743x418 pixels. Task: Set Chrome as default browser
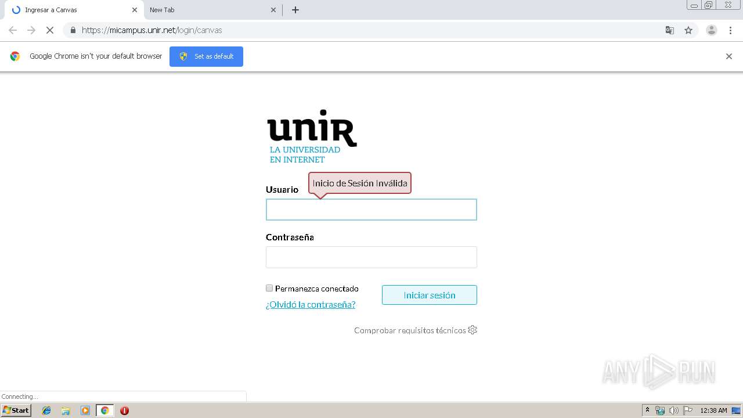coord(206,56)
